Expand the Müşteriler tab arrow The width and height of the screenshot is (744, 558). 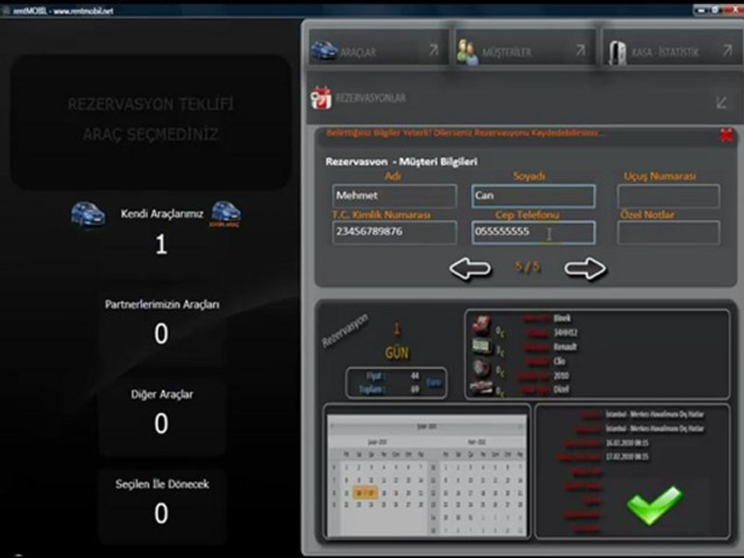[580, 50]
